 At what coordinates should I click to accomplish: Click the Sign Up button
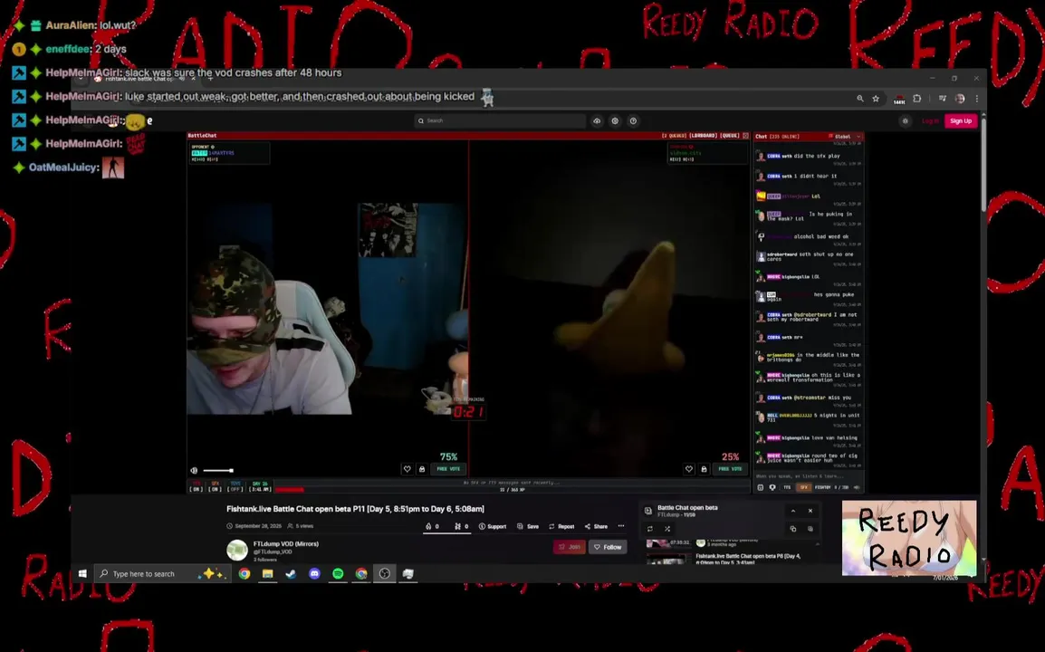coord(961,120)
